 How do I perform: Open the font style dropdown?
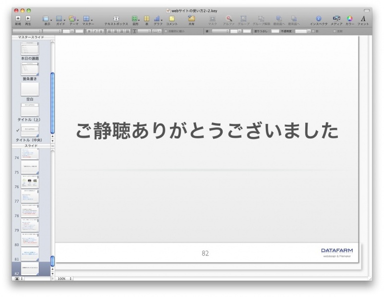(52, 31)
